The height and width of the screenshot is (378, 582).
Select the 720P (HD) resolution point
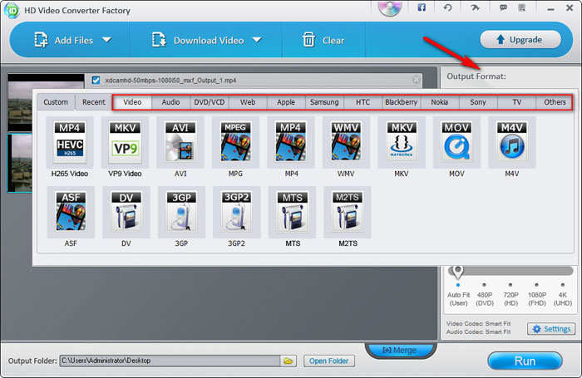[510, 285]
